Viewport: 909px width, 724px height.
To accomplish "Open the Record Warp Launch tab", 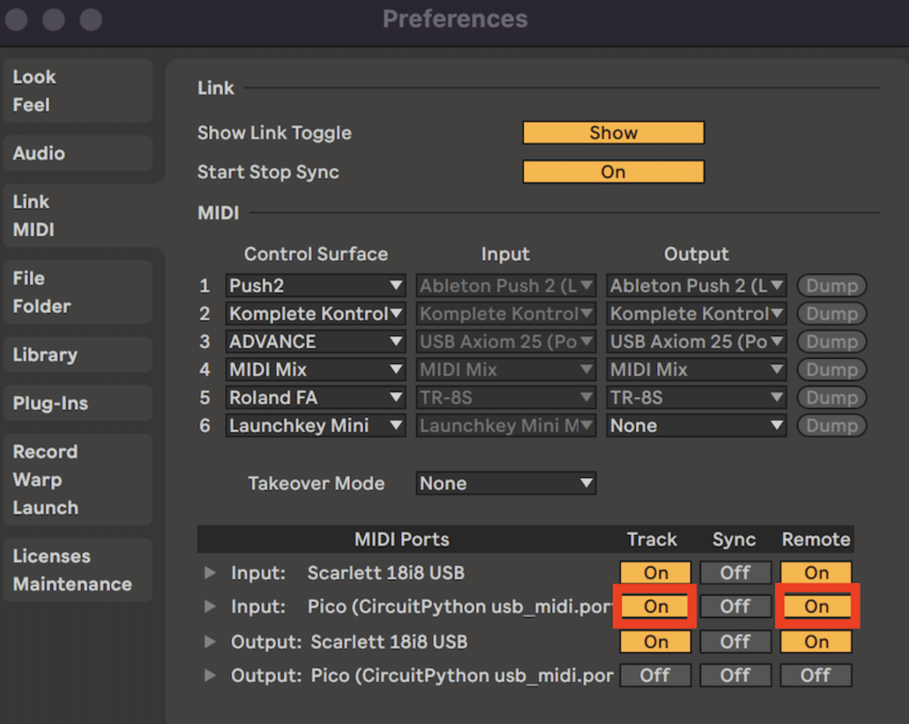I will (x=78, y=479).
